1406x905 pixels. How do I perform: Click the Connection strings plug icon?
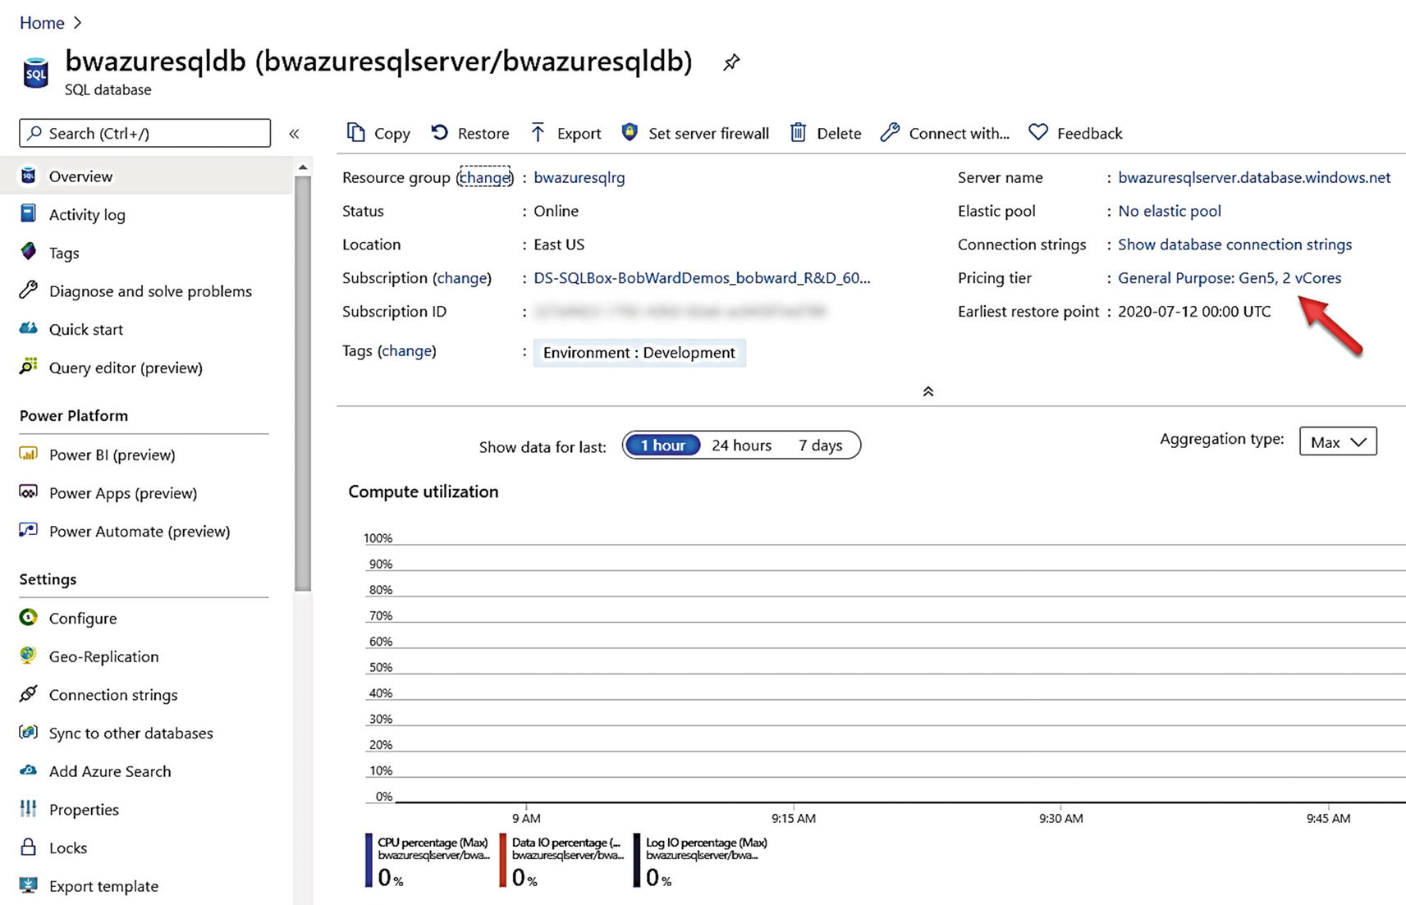point(29,693)
